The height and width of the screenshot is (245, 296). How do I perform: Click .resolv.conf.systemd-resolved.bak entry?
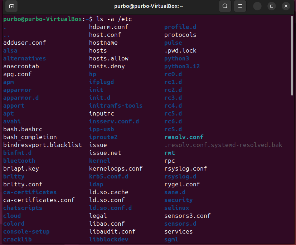coord(223,145)
